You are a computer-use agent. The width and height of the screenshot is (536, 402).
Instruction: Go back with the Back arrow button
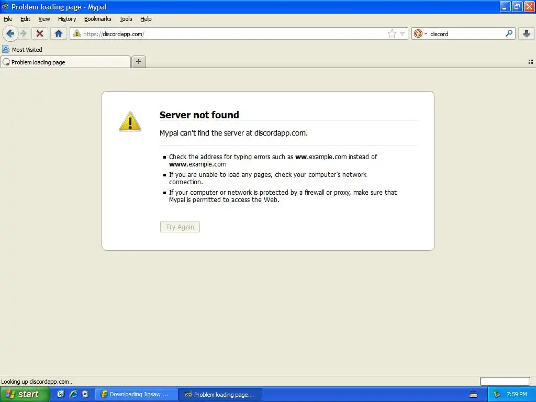10,33
